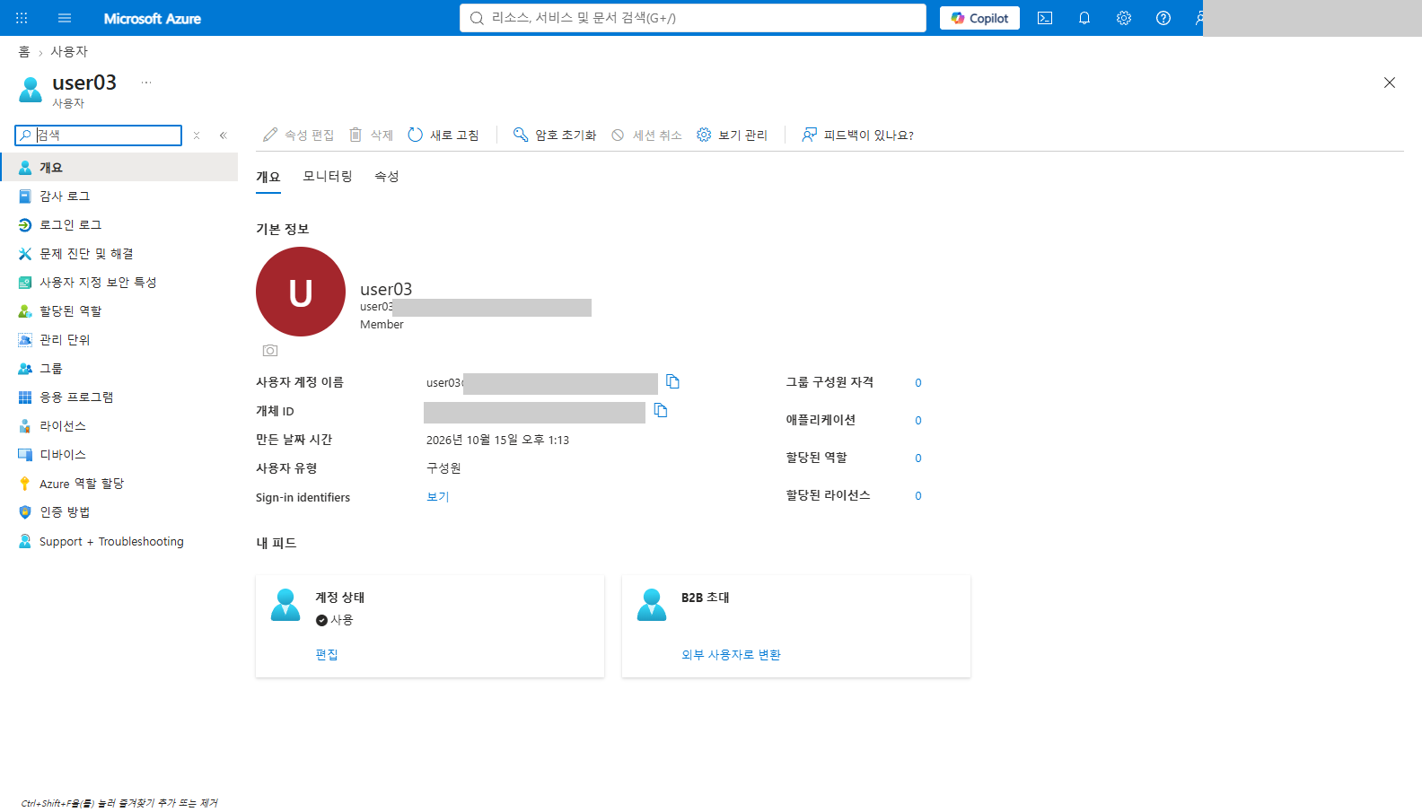The width and height of the screenshot is (1422, 812).
Task: Click the sidebar 검색 search field
Action: click(99, 135)
